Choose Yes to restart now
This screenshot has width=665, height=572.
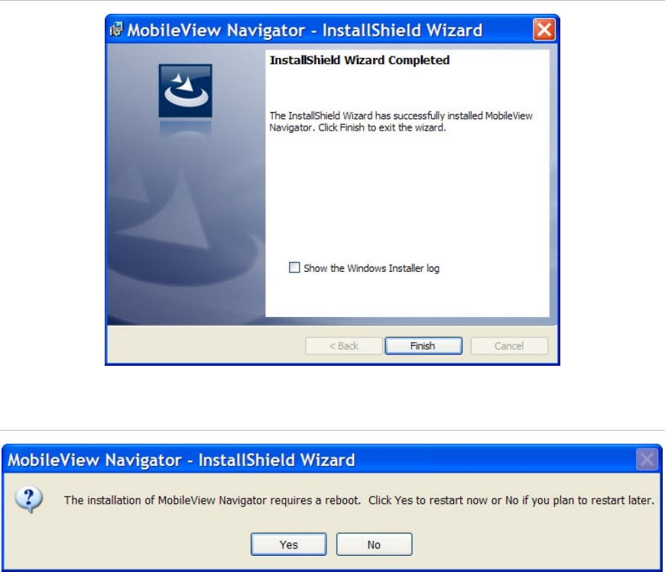pyautogui.click(x=288, y=545)
